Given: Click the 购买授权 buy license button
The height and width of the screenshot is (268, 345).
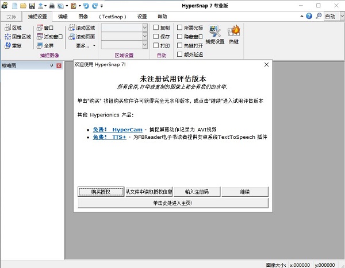Looking at the screenshot, I should click(101, 192).
